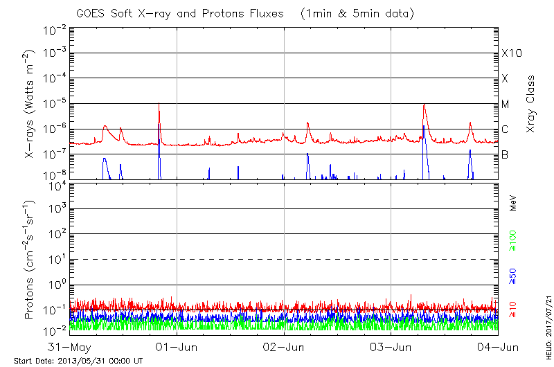Screen dimensions: 554x367
Task: Click the 03-Jun date tick label
Action: (391, 346)
